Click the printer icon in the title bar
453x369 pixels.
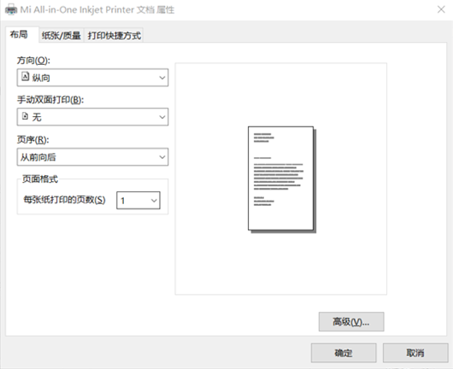click(11, 9)
